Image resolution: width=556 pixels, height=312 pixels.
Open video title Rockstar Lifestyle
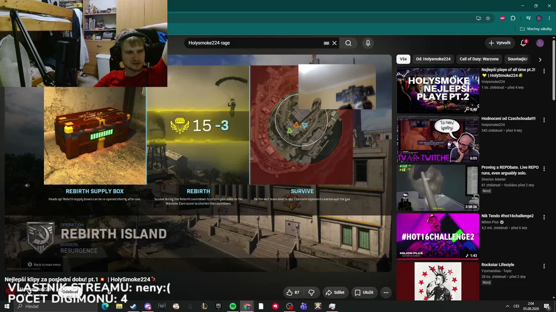[498, 265]
